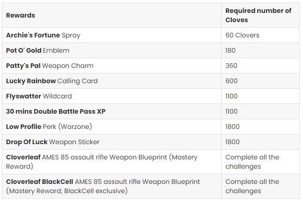Select Lucky Rainbow Calling Card entry

52,81
